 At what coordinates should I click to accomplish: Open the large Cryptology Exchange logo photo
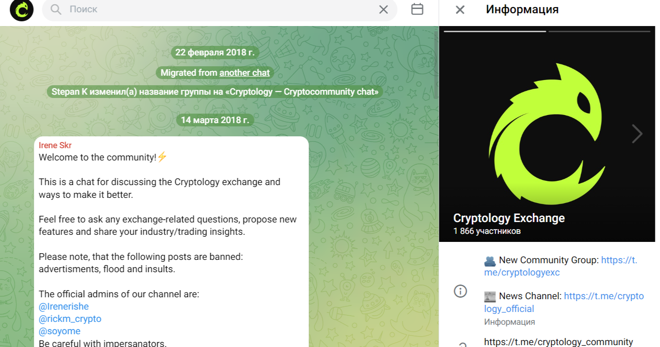coord(547,134)
